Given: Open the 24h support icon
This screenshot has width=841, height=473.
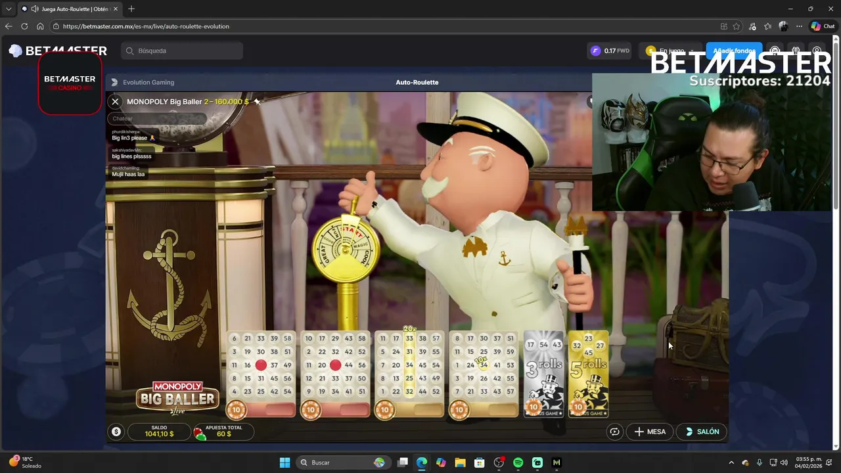Looking at the screenshot, I should point(775,51).
